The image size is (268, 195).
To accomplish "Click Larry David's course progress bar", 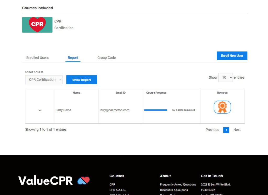I will [x=155, y=110].
